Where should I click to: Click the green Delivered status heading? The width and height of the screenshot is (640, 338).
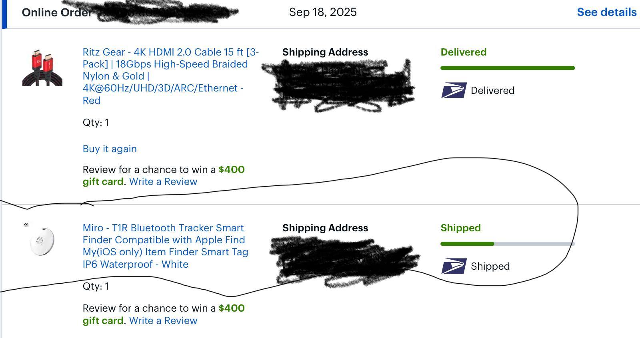(x=463, y=52)
